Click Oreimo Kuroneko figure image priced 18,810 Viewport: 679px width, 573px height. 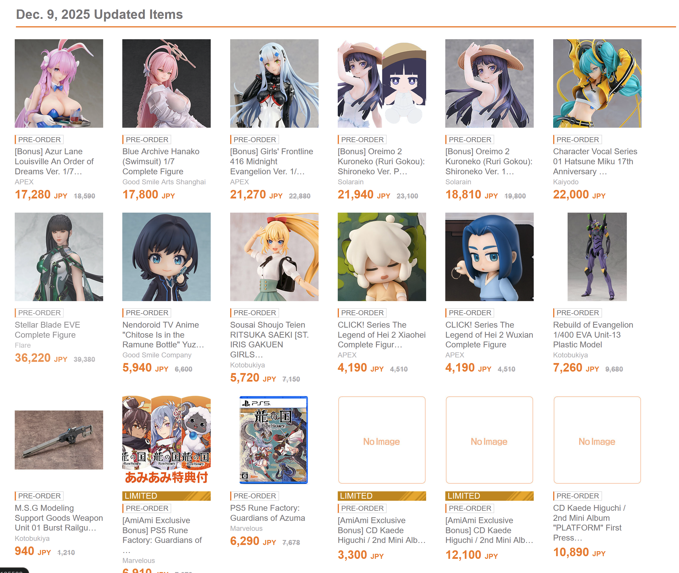[490, 83]
